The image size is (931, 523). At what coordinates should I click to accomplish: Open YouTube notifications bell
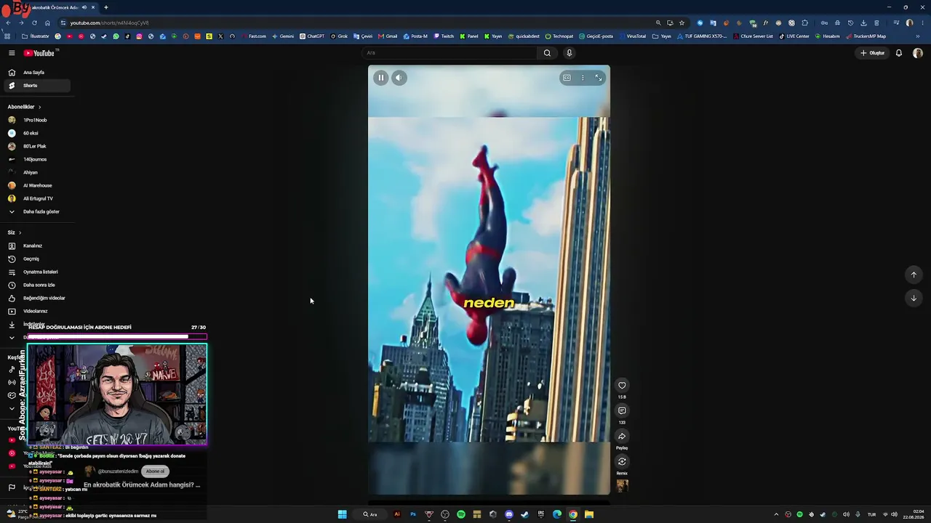[x=899, y=53]
